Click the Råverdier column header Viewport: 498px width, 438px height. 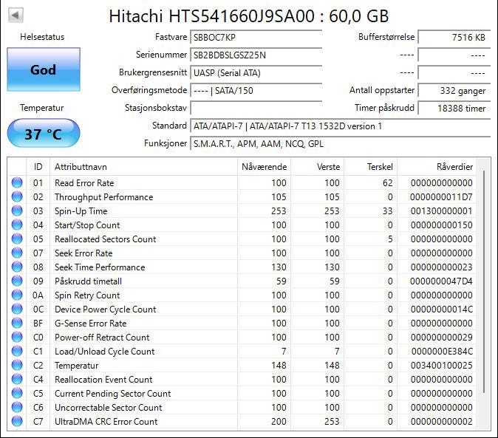437,167
